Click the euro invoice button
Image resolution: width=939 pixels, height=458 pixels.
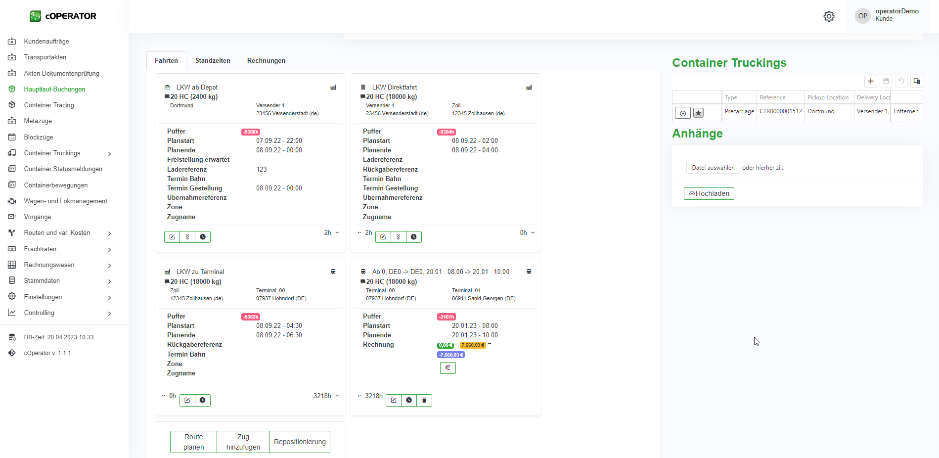[447, 368]
